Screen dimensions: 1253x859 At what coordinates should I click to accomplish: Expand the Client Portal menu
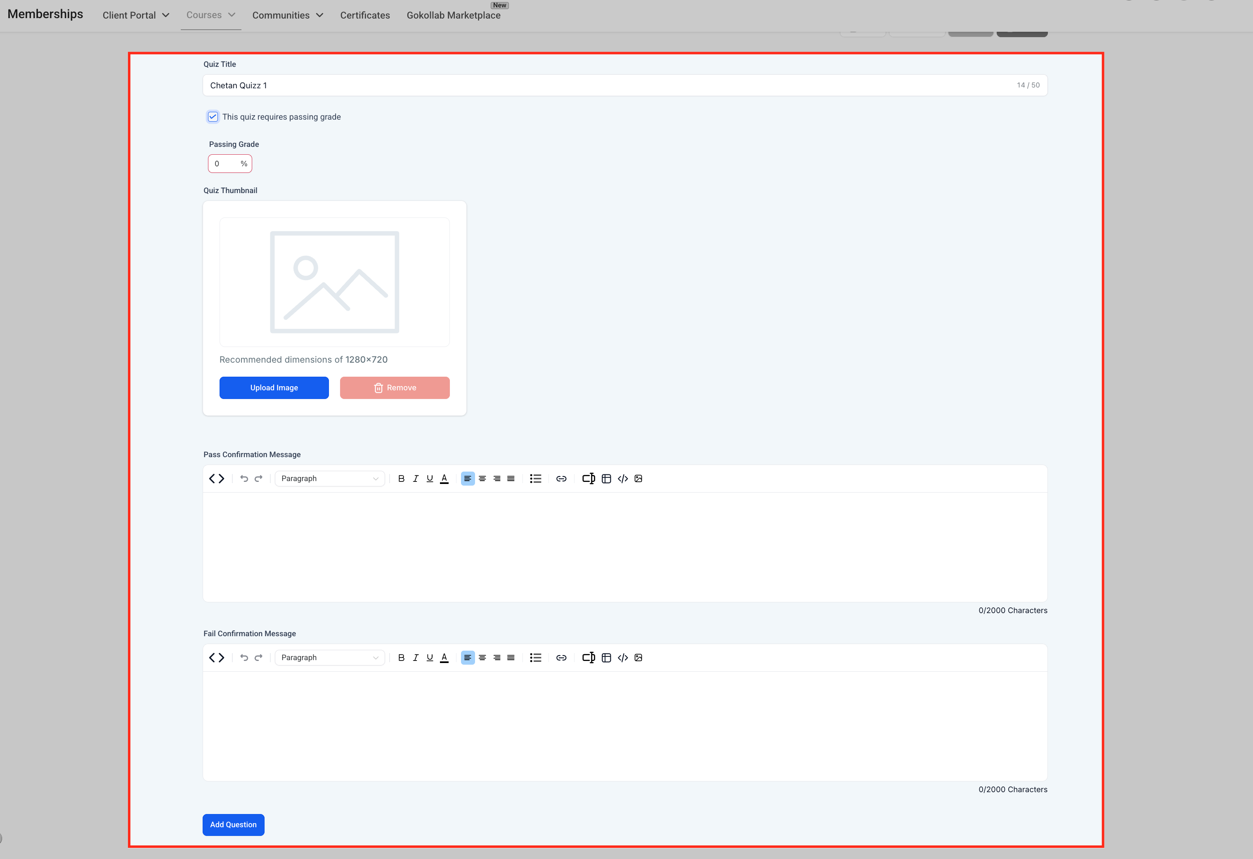[136, 15]
